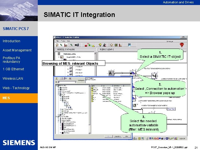Select the 'A' block in the diagram
Viewport: 200px width, 150px height.
click(x=111, y=73)
